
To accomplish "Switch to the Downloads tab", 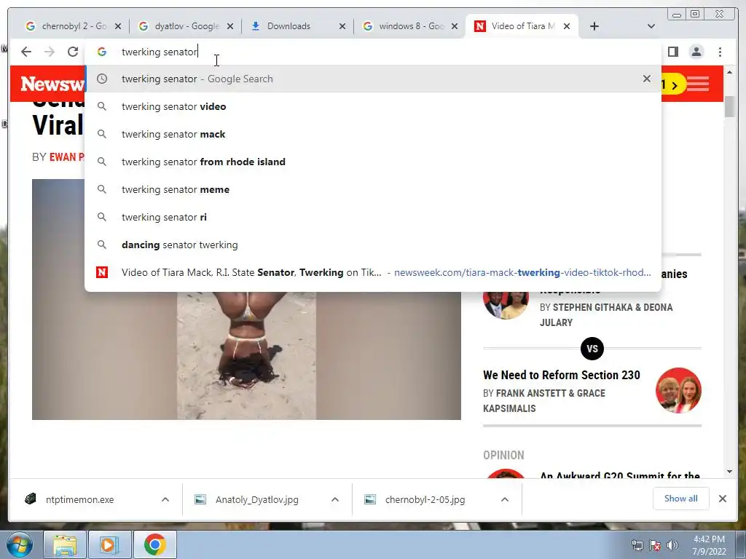I will 298,27.
